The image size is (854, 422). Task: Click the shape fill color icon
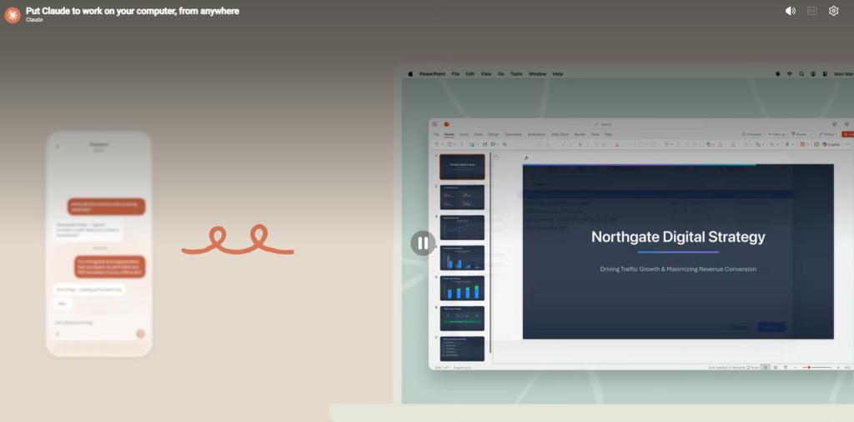click(x=720, y=144)
